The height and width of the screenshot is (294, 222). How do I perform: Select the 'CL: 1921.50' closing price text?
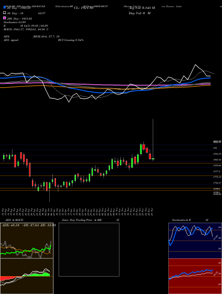tap(83, 8)
